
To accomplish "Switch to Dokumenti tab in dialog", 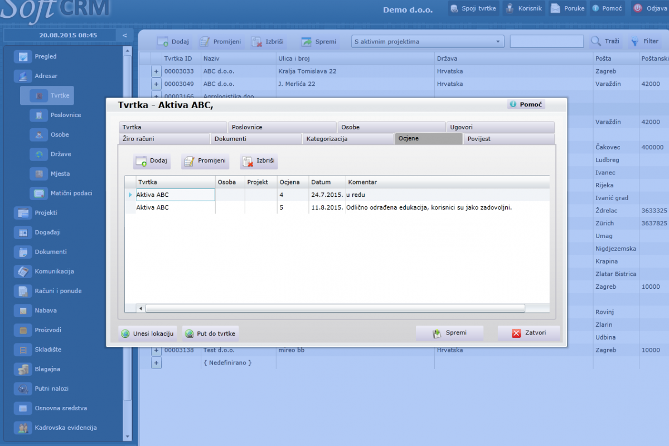I will 256,139.
